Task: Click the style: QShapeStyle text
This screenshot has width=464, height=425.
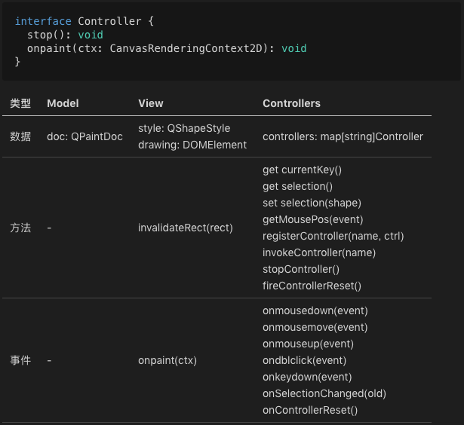Action: [184, 128]
